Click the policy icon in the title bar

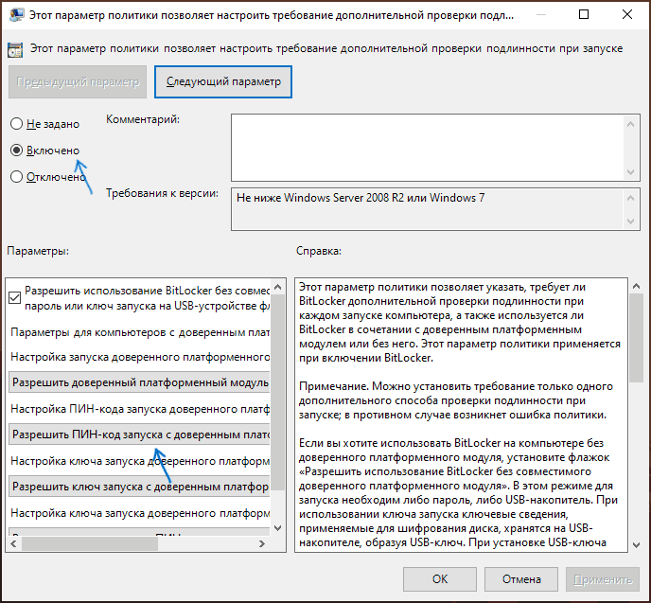pos(17,15)
